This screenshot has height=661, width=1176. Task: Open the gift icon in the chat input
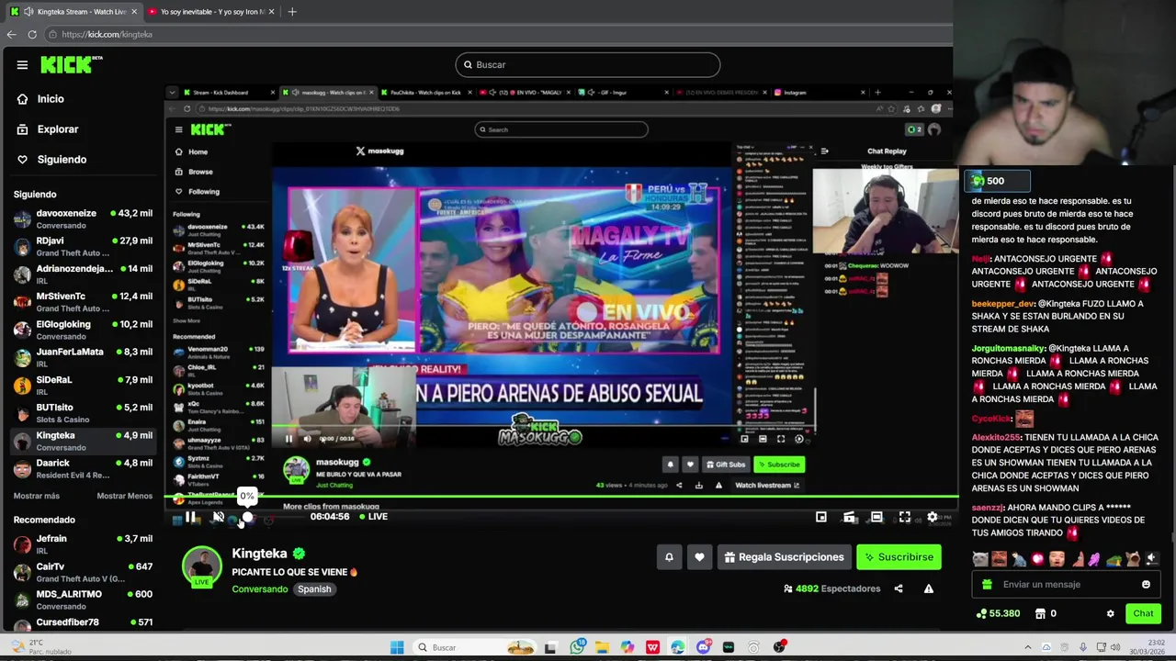(987, 585)
